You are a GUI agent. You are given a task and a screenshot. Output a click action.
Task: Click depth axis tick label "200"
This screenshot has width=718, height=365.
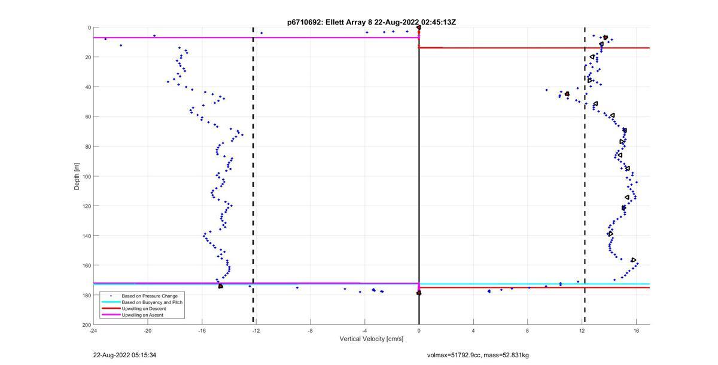tap(86, 325)
